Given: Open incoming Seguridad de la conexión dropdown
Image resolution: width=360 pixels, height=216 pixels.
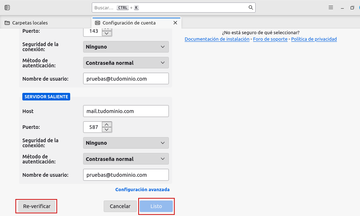Looking at the screenshot, I should coord(126,47).
